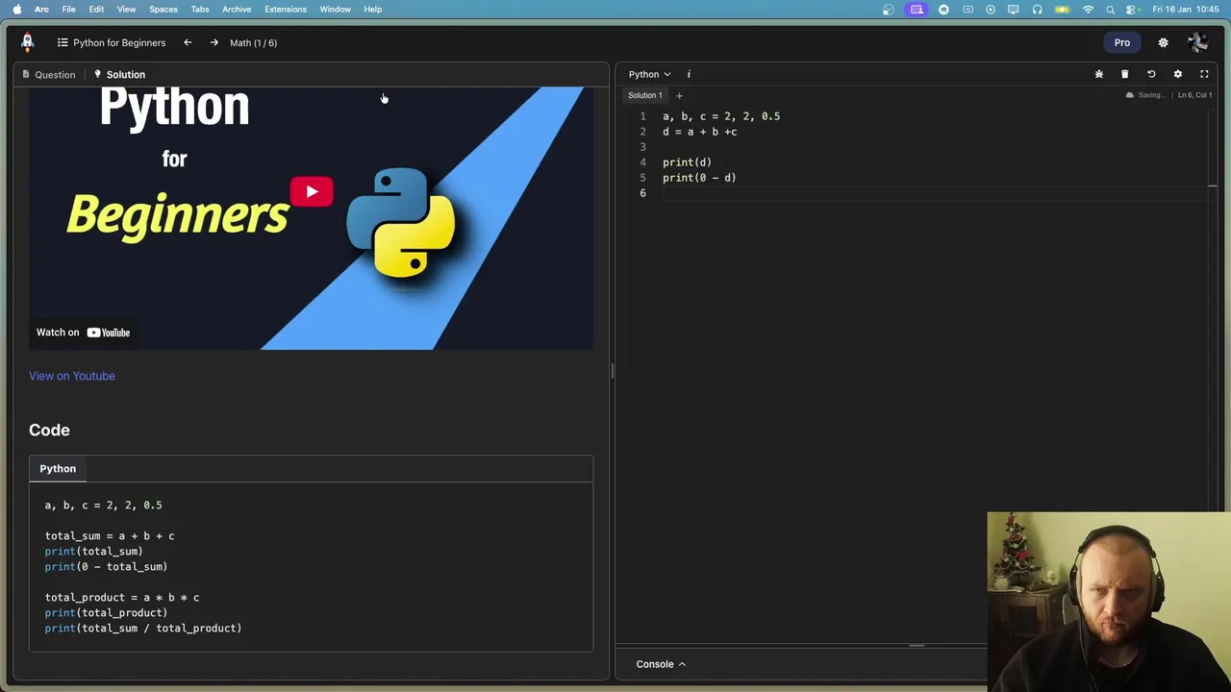Viewport: 1231px width, 692px height.
Task: Open the Extensions menu
Action: click(x=286, y=10)
